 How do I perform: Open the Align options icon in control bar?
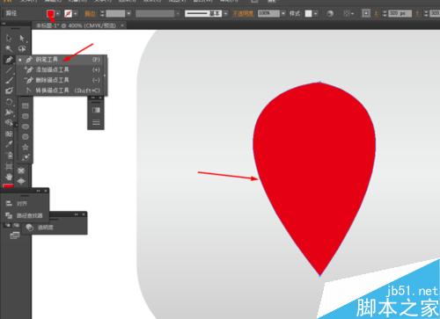348,13
